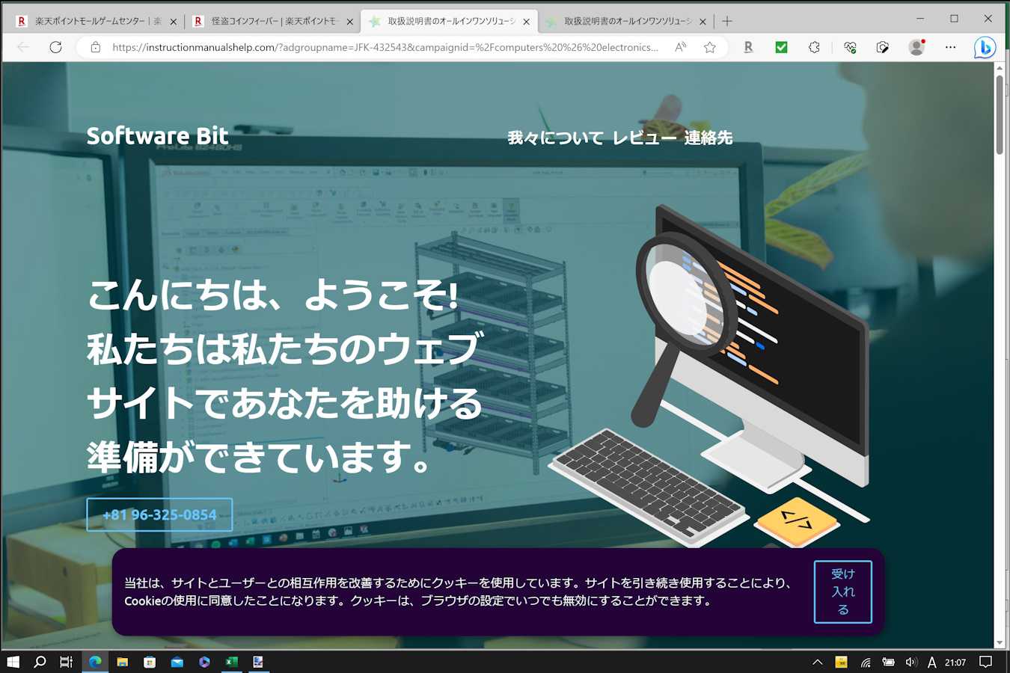
Task: Click the browser refresh icon
Action: [x=55, y=47]
